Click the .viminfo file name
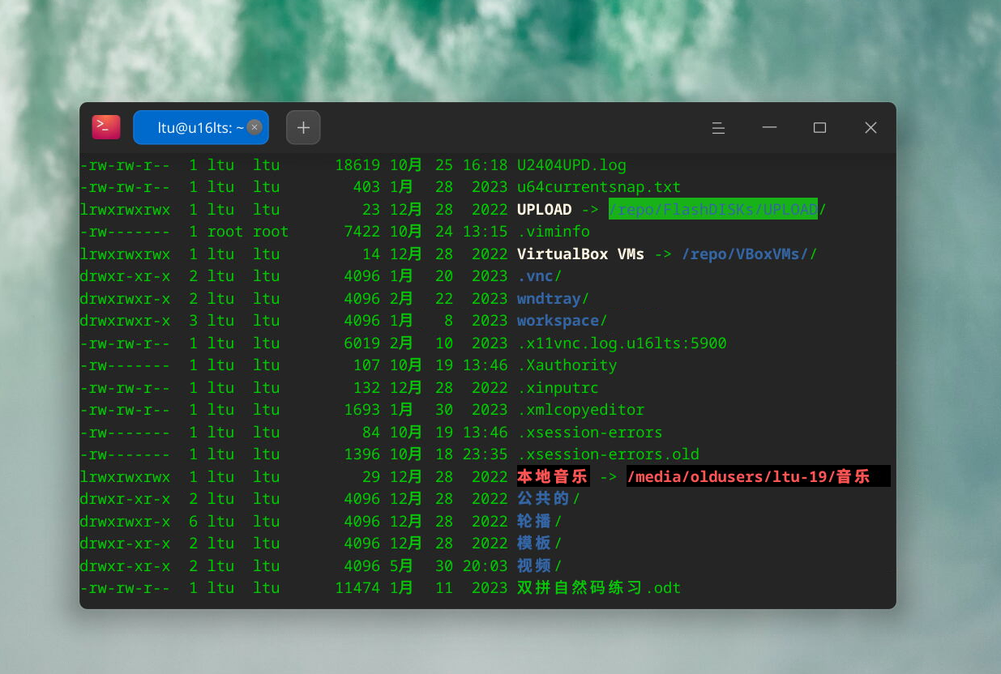 (554, 232)
